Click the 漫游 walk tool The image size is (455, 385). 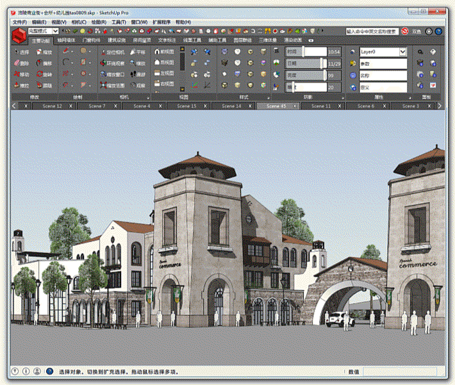click(137, 74)
